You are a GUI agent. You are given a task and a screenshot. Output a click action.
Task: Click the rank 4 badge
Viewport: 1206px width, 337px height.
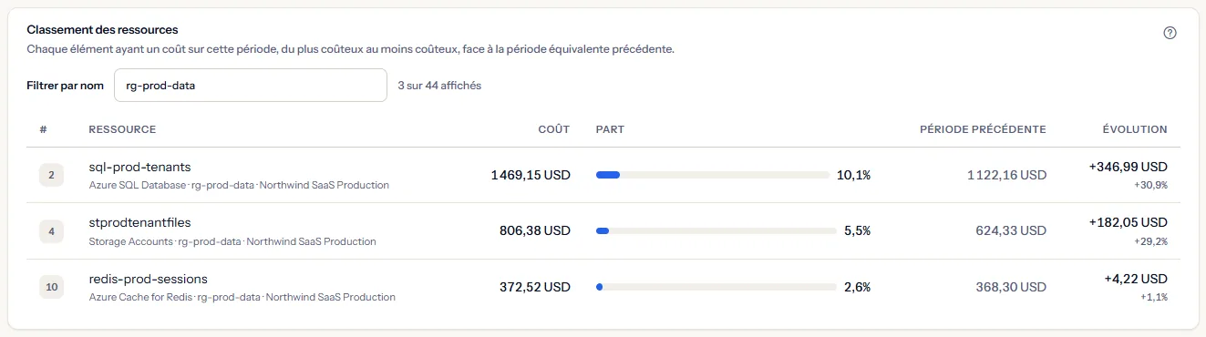51,231
